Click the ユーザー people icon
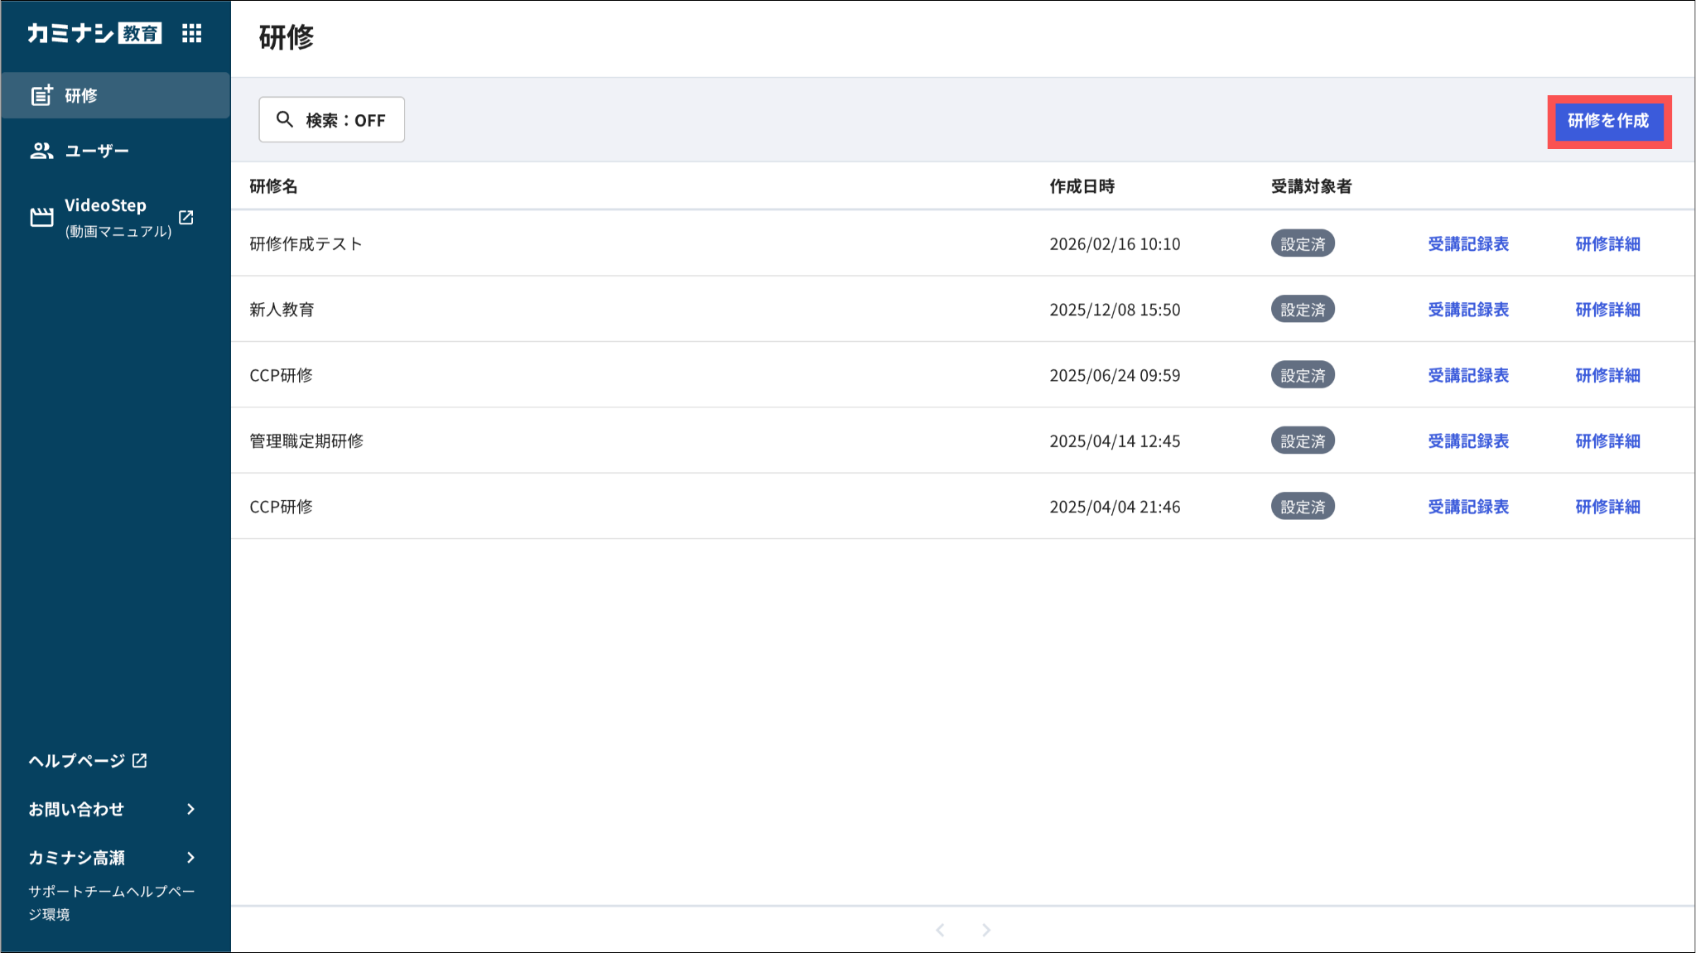Viewport: 1696px width, 953px height. point(41,151)
